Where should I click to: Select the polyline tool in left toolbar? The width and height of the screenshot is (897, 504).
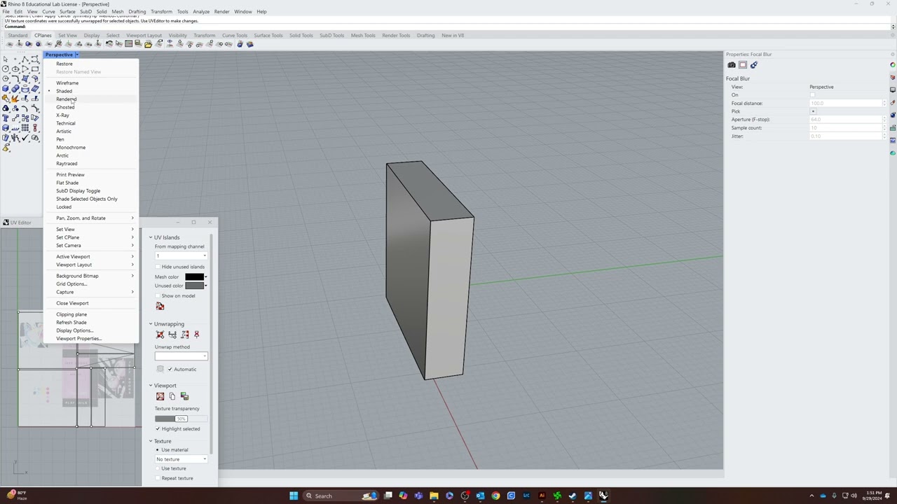pyautogui.click(x=25, y=59)
